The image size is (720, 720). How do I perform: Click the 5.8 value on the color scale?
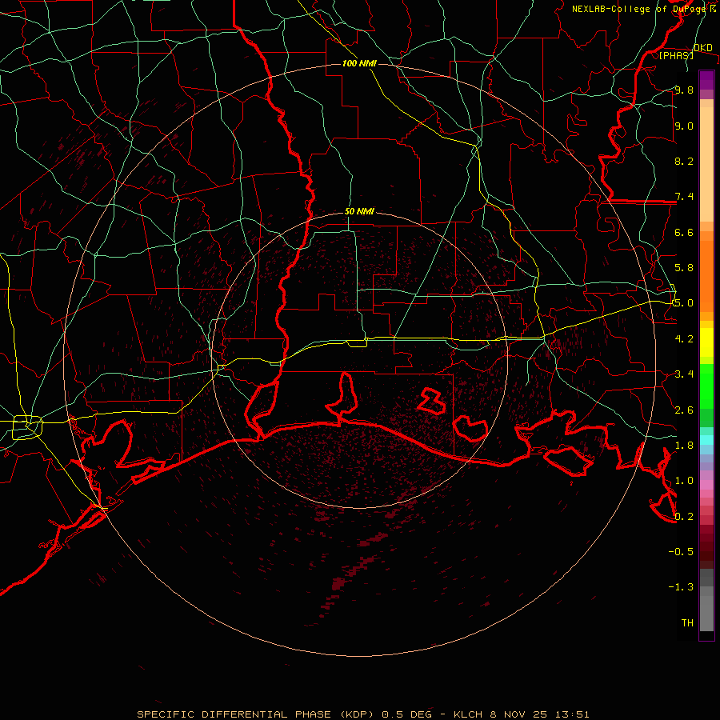coord(684,268)
